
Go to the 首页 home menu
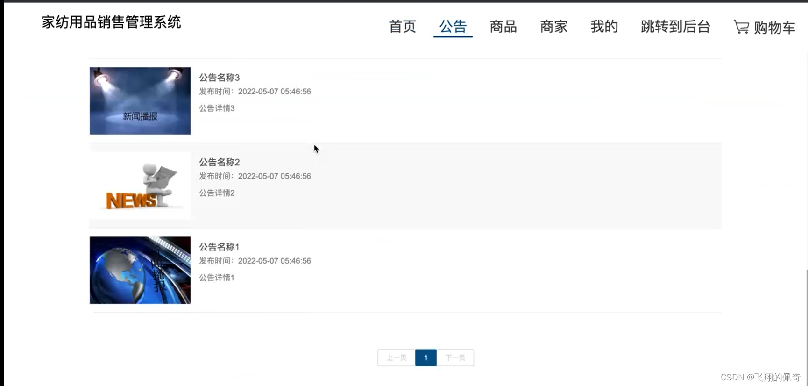pos(402,27)
